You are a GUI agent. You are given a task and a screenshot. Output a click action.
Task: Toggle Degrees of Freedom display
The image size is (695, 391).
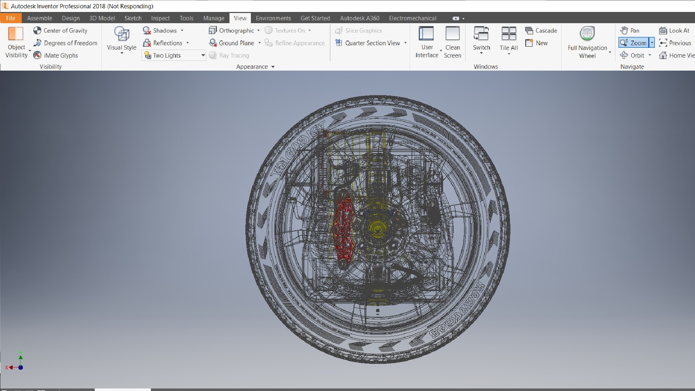(66, 43)
